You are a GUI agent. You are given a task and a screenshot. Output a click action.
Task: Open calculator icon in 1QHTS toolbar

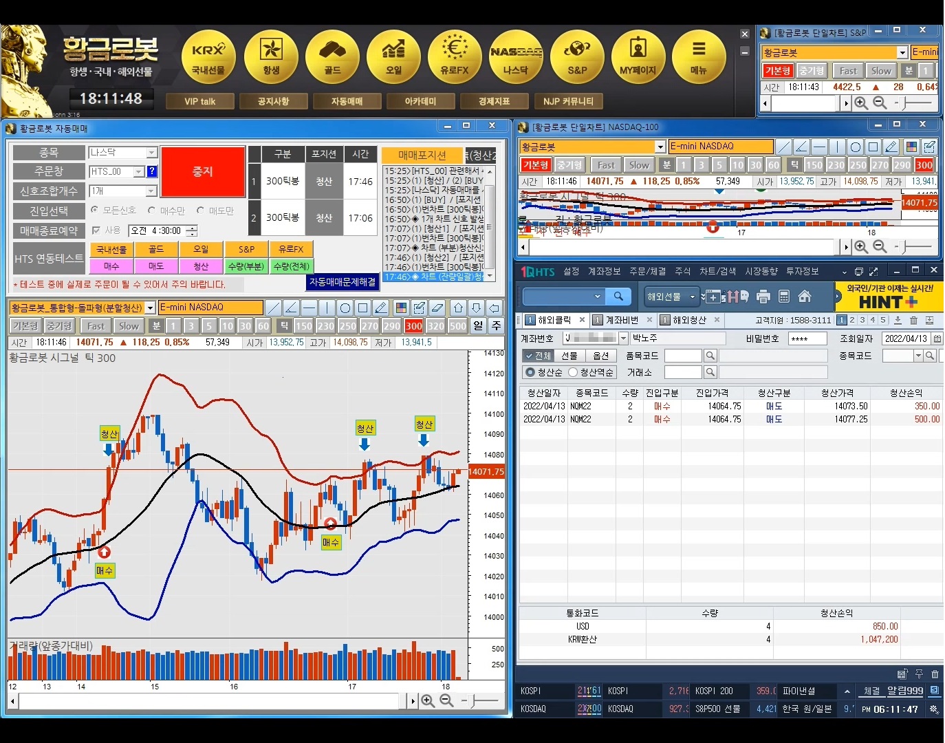coord(784,297)
